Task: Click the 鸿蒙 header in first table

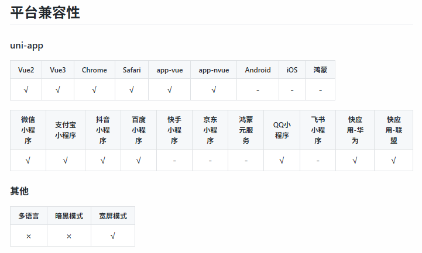Action: point(320,70)
